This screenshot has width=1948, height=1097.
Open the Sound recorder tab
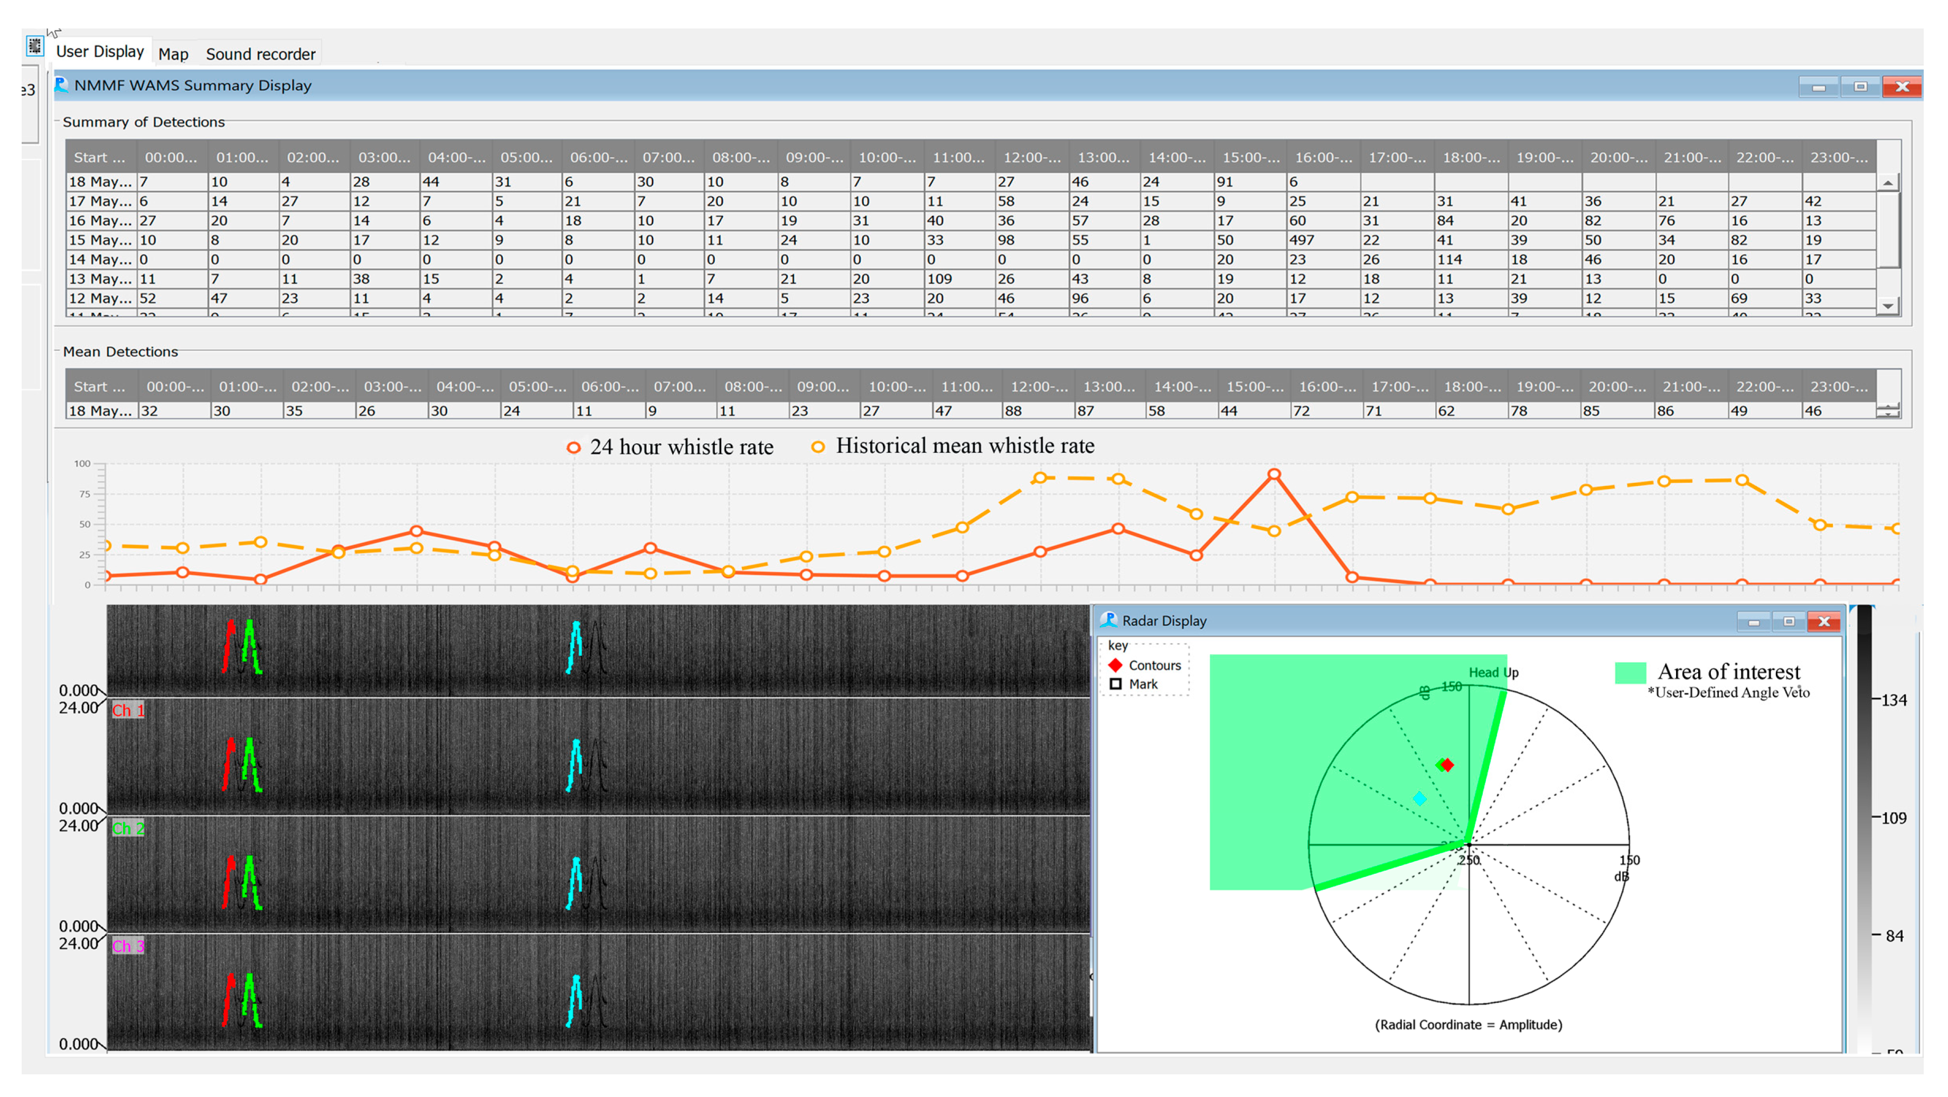coord(260,54)
